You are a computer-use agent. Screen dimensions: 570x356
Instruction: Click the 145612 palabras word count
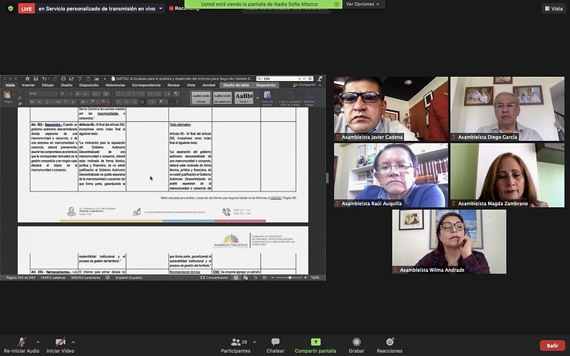click(53, 278)
